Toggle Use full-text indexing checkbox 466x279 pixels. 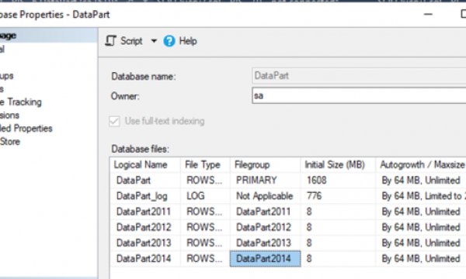[x=114, y=121]
